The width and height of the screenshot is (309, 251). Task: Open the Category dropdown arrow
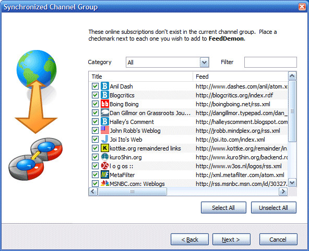click(205, 62)
